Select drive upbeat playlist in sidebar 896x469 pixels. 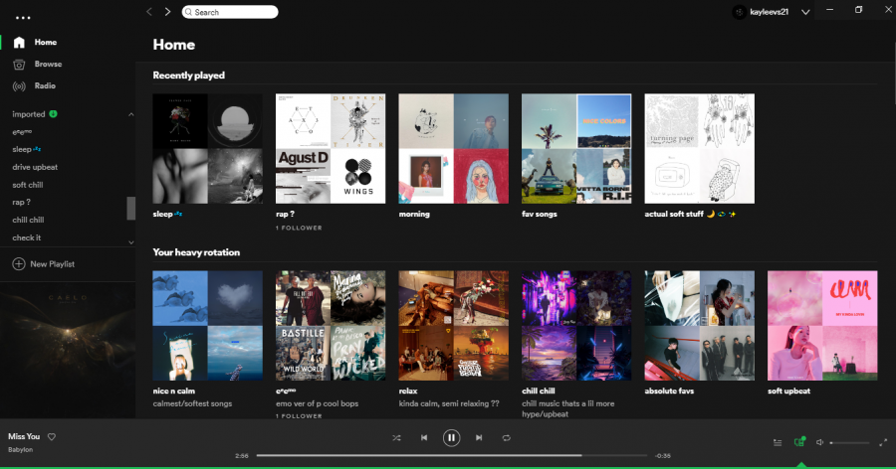click(35, 167)
